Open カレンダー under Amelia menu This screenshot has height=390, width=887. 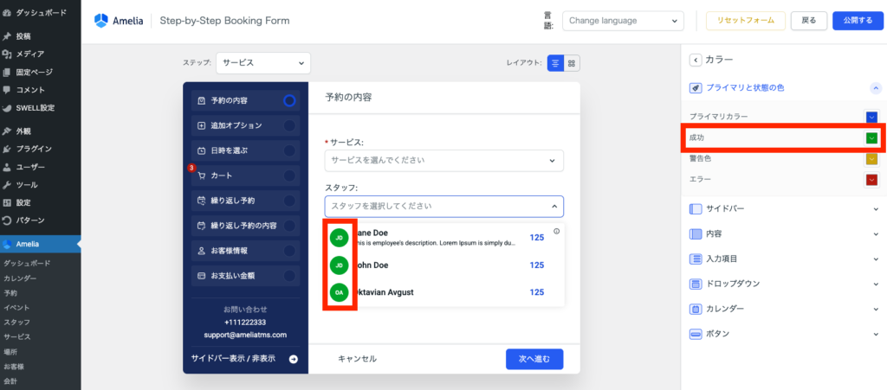(20, 278)
